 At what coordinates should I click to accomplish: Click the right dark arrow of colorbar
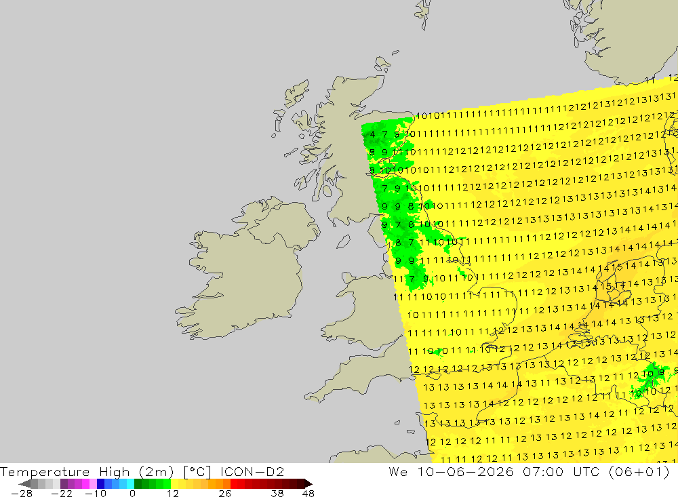pos(308,483)
